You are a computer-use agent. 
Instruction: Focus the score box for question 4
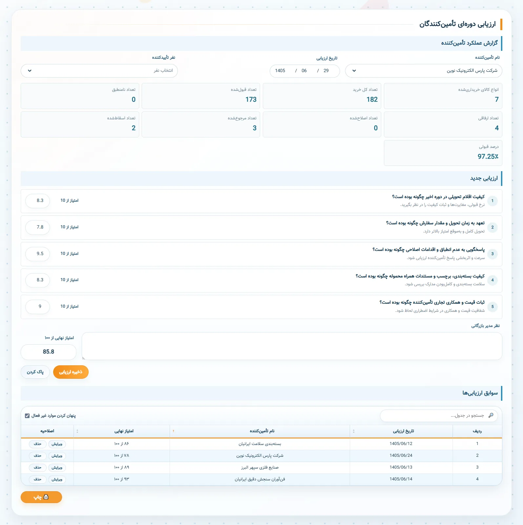(38, 280)
